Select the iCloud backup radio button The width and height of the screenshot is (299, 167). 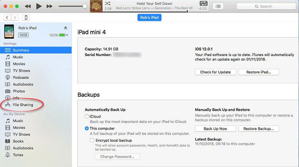[x=87, y=117]
